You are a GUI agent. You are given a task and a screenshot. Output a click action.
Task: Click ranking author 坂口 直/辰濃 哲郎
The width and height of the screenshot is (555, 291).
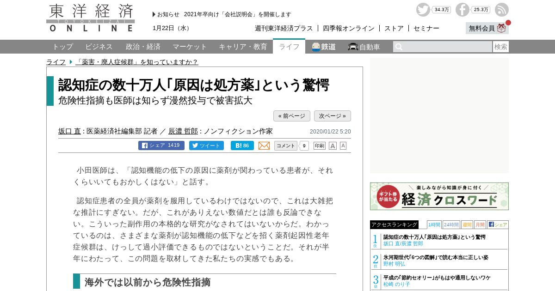pos(403,243)
